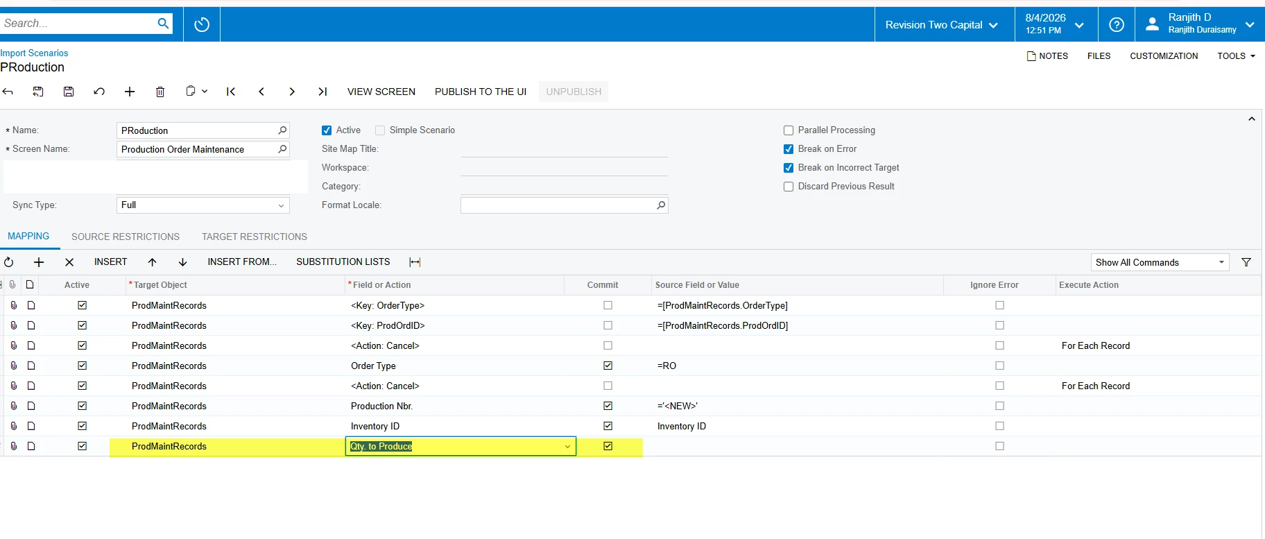
Task: Switch to the Source Restrictions tab
Action: 126,237
